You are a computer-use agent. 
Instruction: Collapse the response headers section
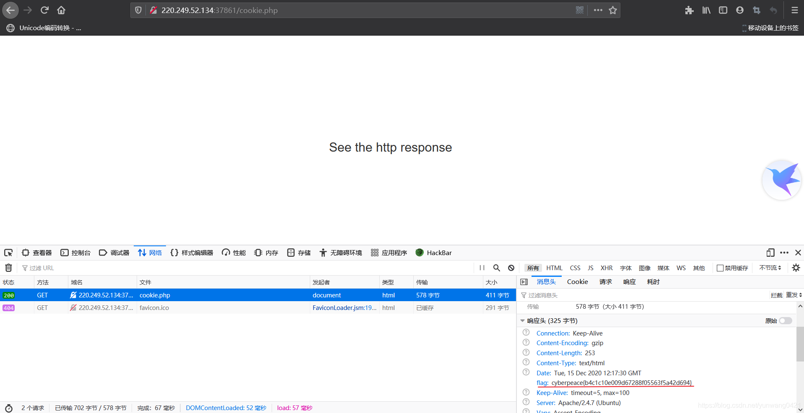522,321
